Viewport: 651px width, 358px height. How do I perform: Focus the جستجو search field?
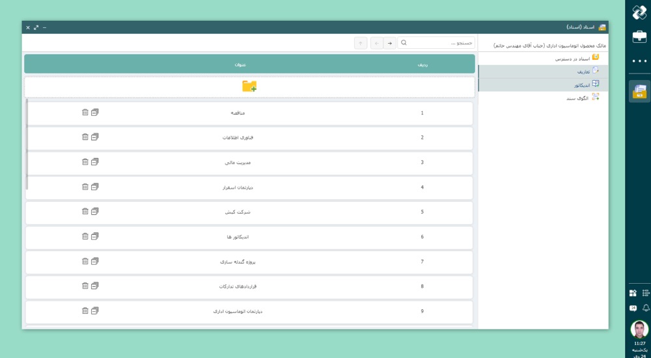(x=436, y=43)
